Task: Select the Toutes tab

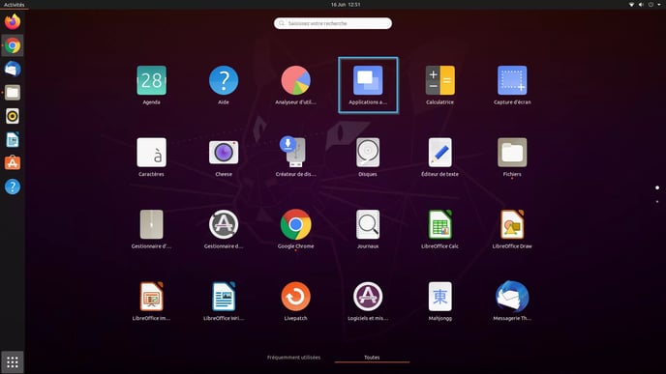Action: (372, 358)
